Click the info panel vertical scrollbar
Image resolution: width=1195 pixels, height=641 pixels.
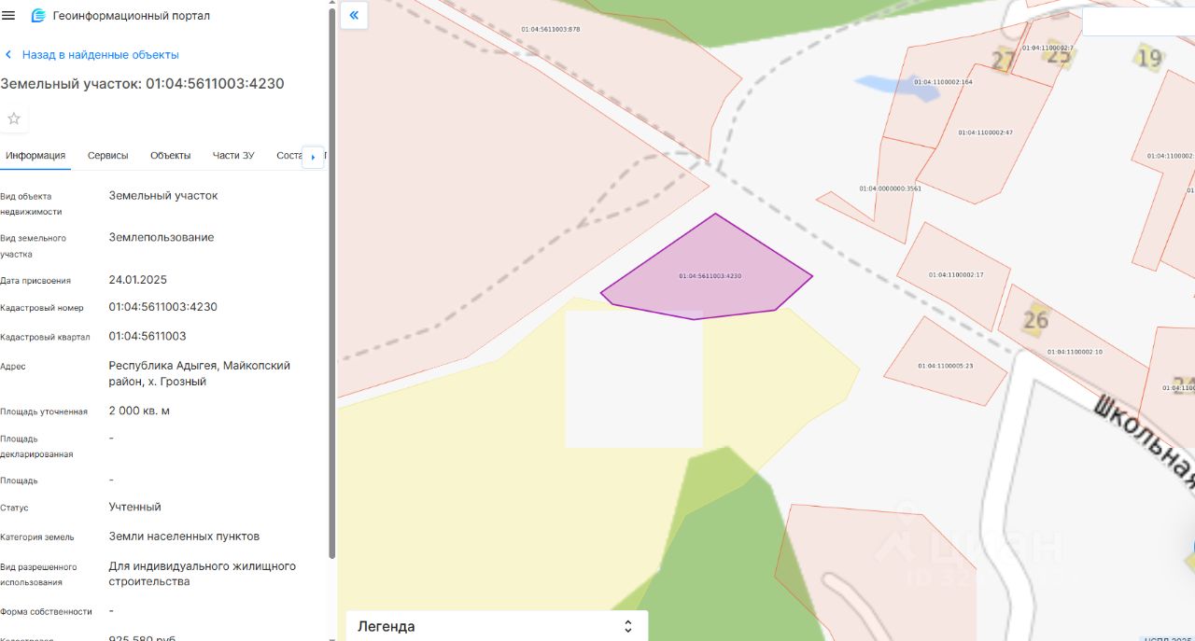(x=331, y=280)
